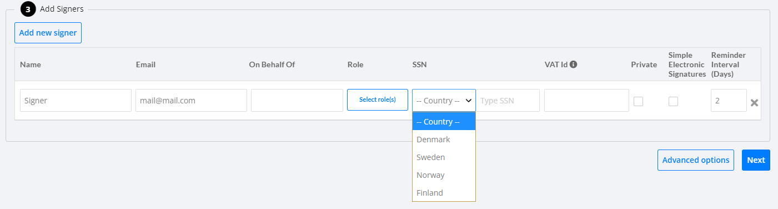
Task: Click the Reminder Interval days field
Action: click(729, 101)
